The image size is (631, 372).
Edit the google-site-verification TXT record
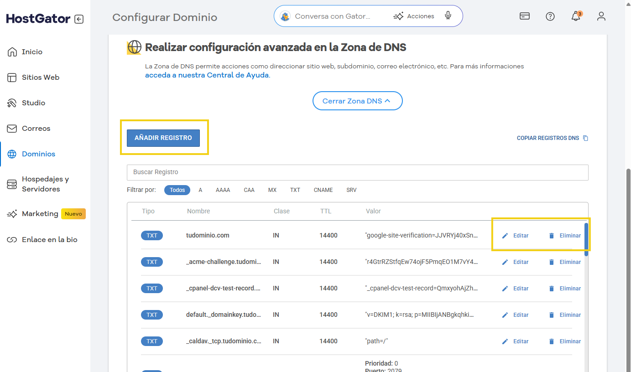click(516, 235)
